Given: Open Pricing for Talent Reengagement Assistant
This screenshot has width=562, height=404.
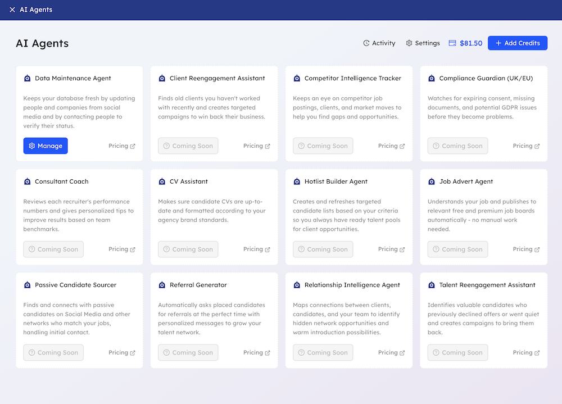Looking at the screenshot, I should pos(526,353).
